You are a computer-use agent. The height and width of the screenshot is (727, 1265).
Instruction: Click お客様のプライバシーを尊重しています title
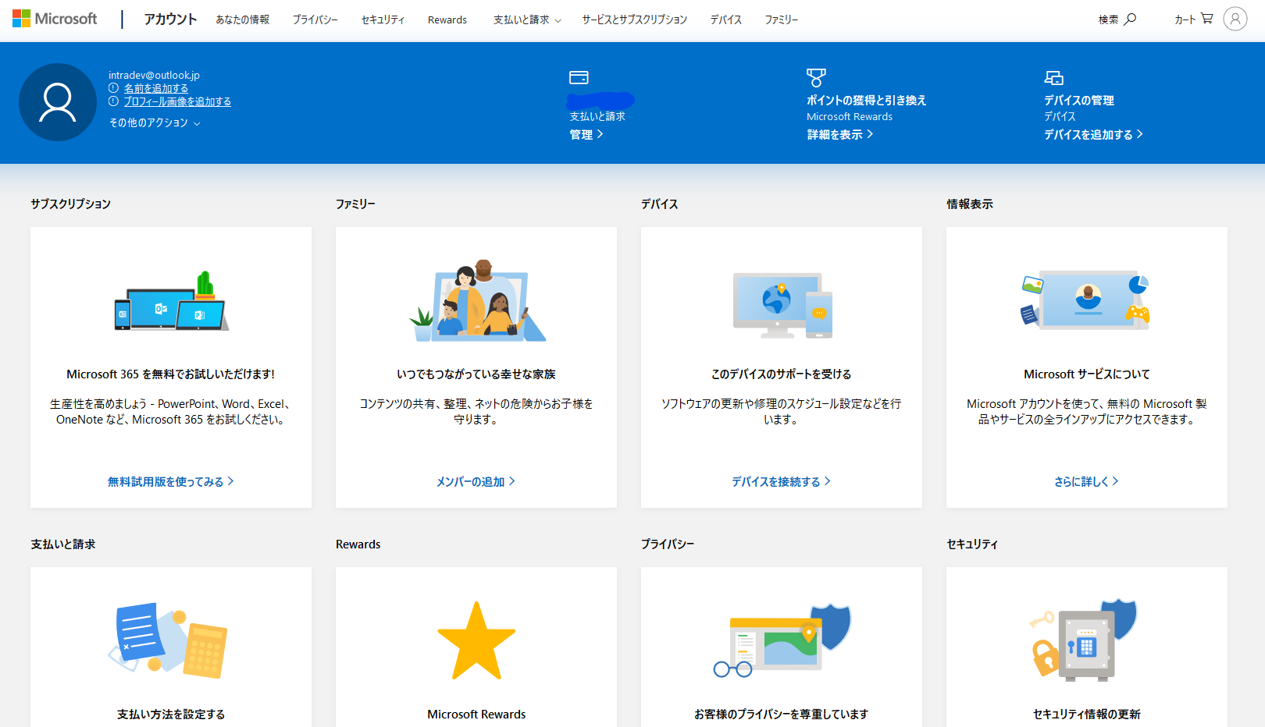782,715
